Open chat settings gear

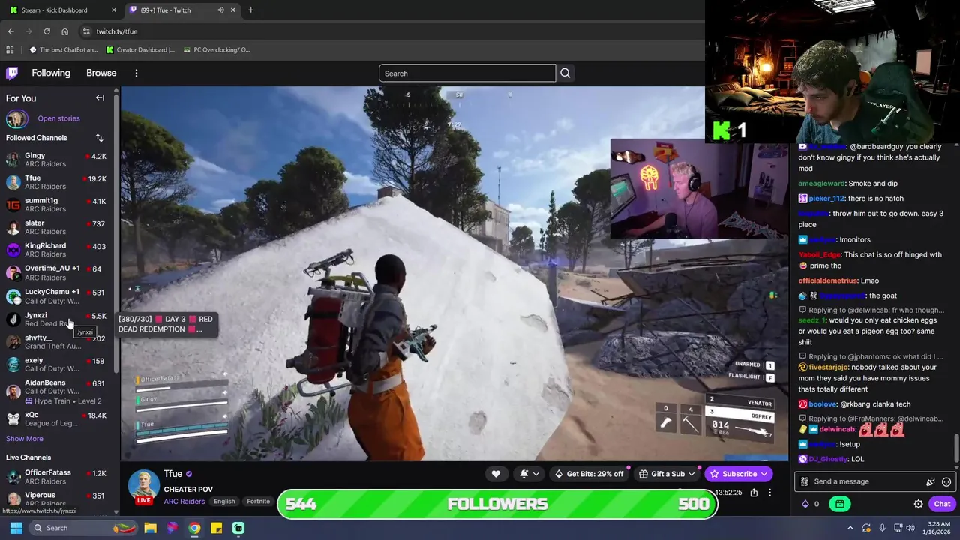click(918, 504)
